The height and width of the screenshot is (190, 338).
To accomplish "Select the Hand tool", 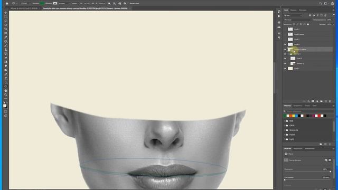I will click(x=6, y=90).
